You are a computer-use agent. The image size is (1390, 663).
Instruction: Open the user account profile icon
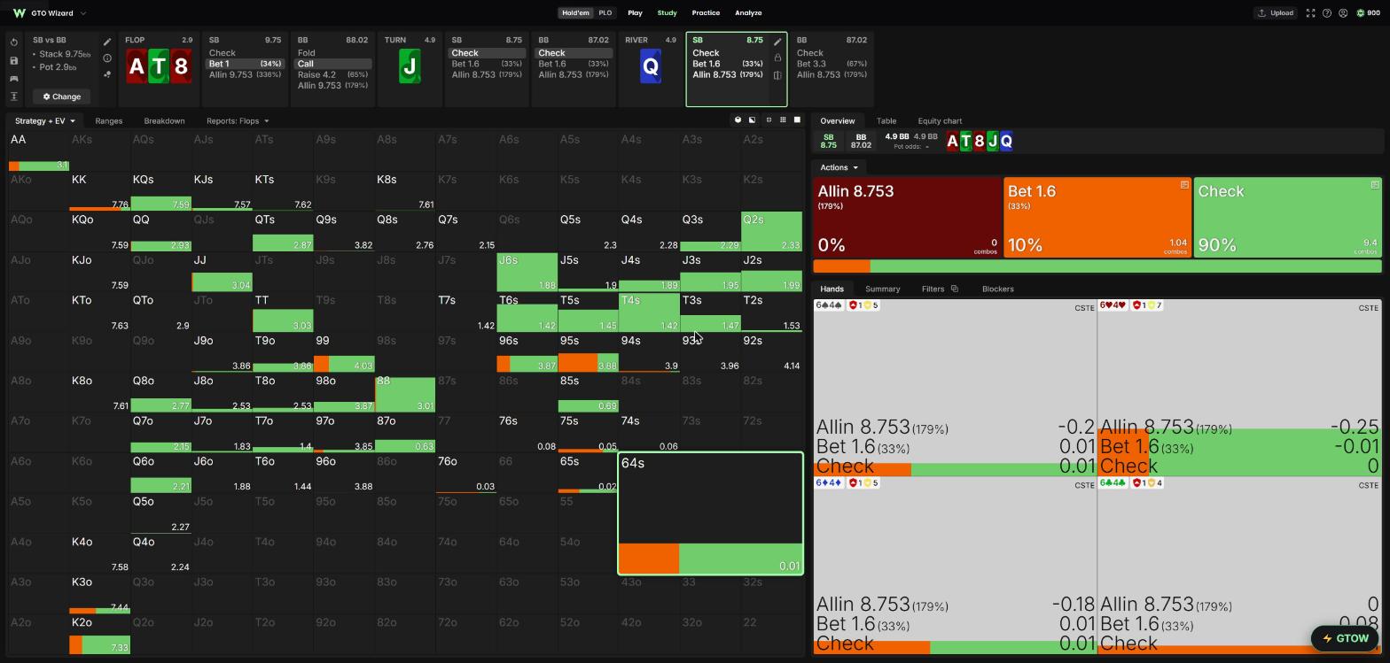[x=1343, y=13]
